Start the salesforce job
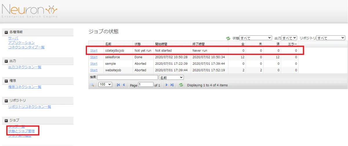Screen dimensions: 348x146 pyautogui.click(x=94, y=57)
